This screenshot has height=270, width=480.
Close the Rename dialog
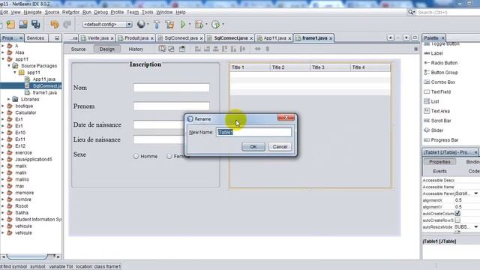click(286, 117)
